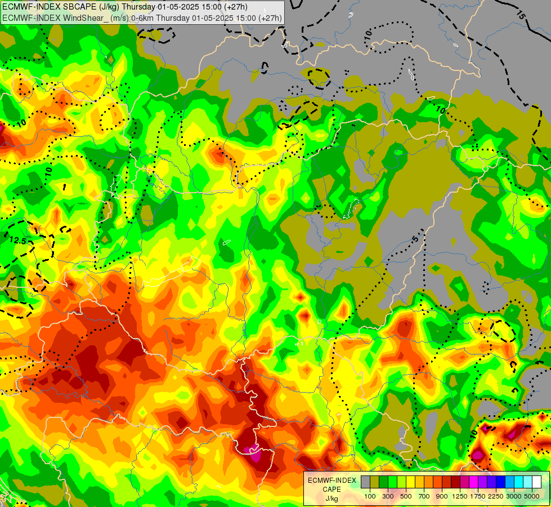551x507 pixels.
Task: Click the 15 wind shear contour label
Action: pyautogui.click(x=521, y=15)
